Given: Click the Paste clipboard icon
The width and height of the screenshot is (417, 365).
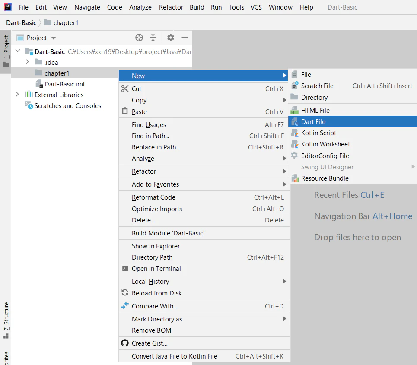Looking at the screenshot, I should [x=125, y=111].
